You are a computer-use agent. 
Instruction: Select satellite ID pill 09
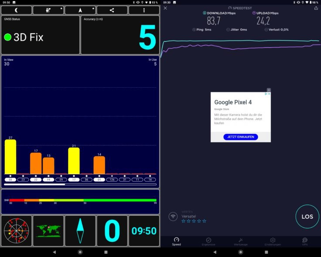tap(61, 180)
